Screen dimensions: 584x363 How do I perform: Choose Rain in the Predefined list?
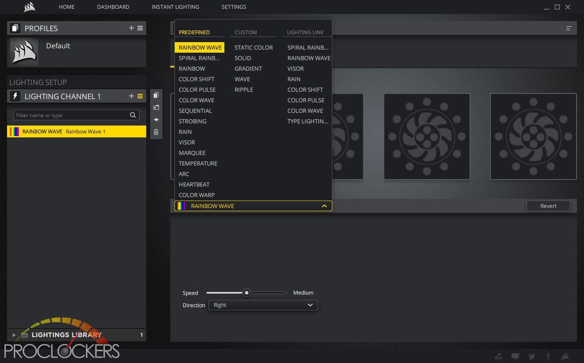pos(185,132)
